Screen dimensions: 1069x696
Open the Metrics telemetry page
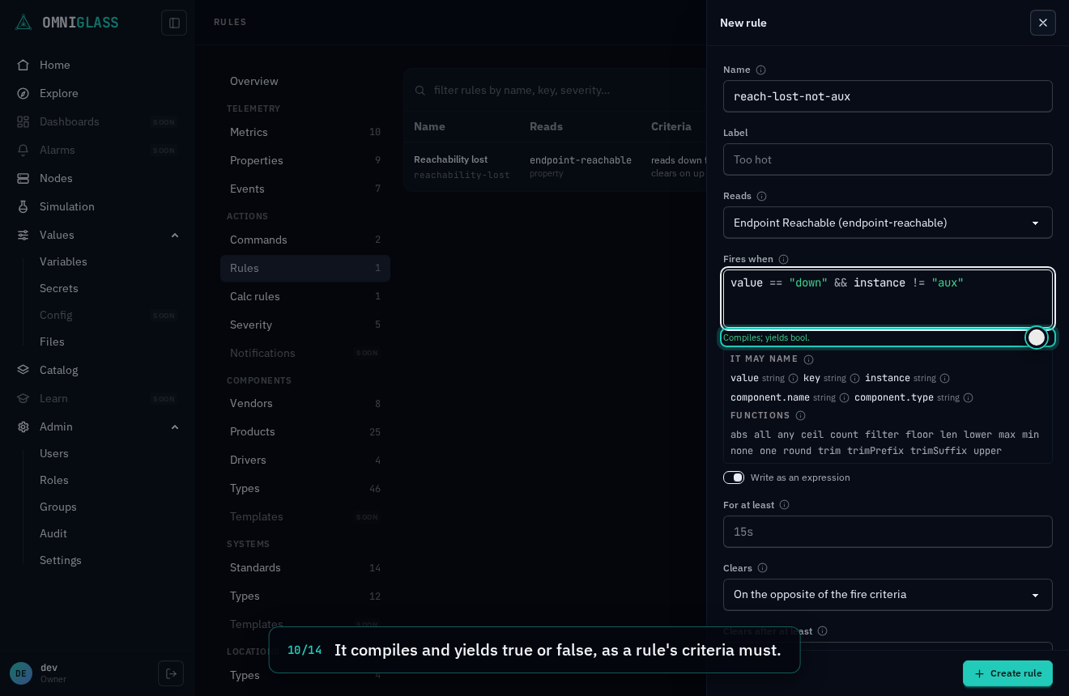pos(305,132)
